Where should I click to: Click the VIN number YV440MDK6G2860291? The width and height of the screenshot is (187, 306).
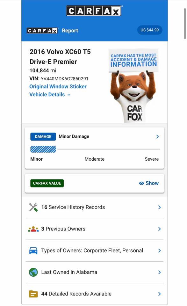click(x=64, y=79)
